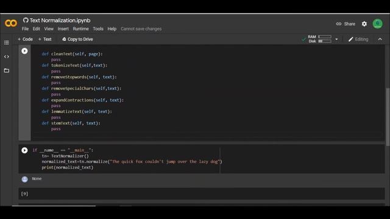Add a new Code cell

coord(26,39)
